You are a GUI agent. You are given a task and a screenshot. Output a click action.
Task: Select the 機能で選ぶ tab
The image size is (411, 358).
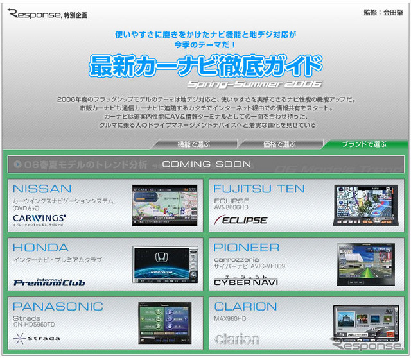194,144
